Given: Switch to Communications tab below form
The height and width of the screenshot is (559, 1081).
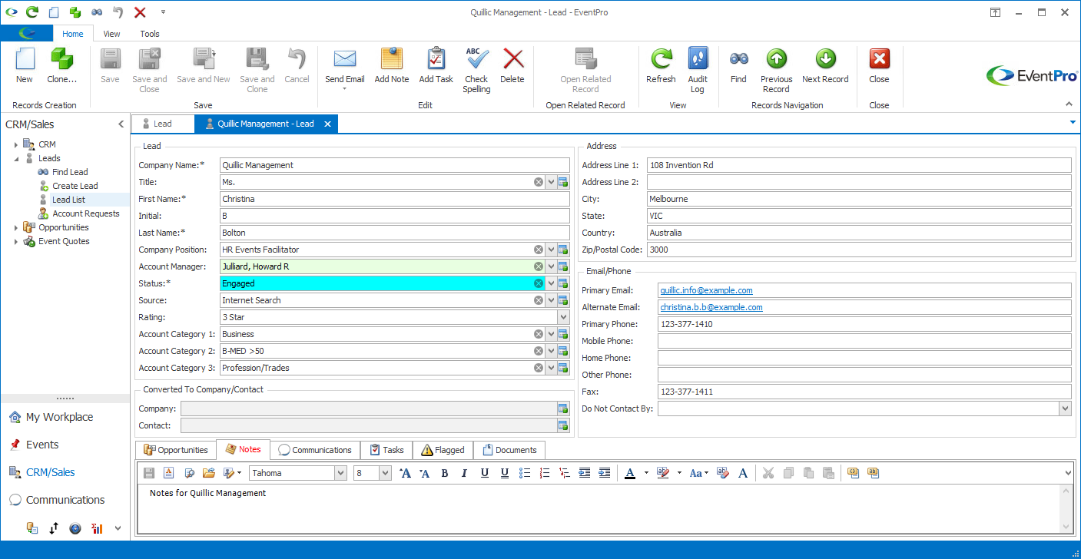Looking at the screenshot, I should pos(314,450).
